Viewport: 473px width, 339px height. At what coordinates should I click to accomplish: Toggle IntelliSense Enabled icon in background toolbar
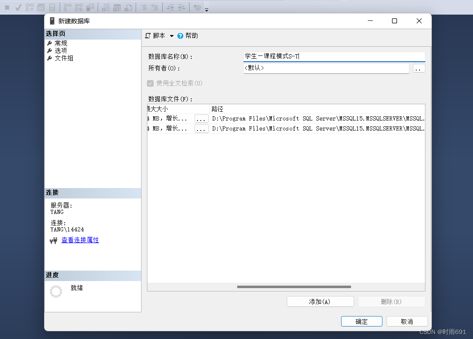pos(52,8)
